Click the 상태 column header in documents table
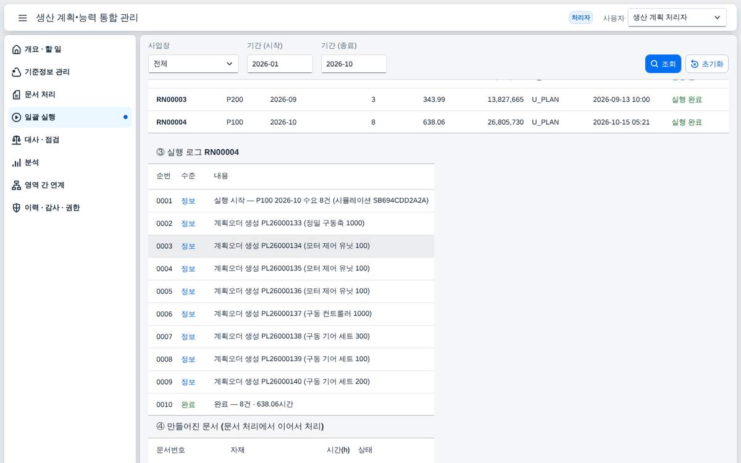This screenshot has width=741, height=463. pyautogui.click(x=366, y=450)
